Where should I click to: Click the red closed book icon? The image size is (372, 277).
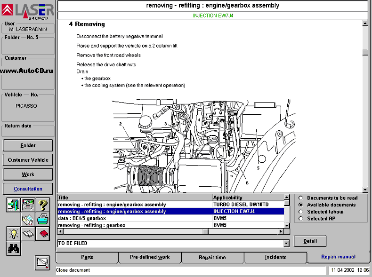coord(43,234)
